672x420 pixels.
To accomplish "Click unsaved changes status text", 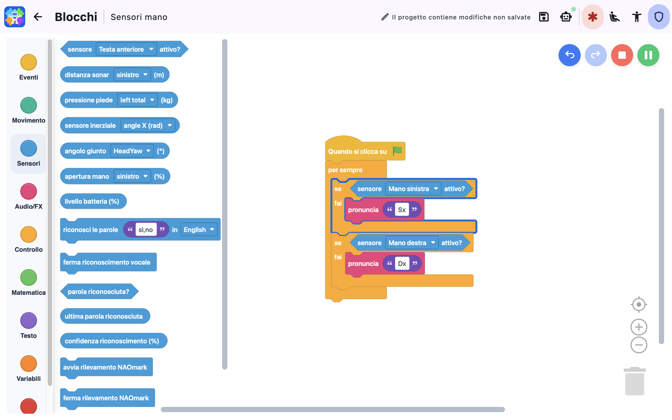I will click(461, 17).
